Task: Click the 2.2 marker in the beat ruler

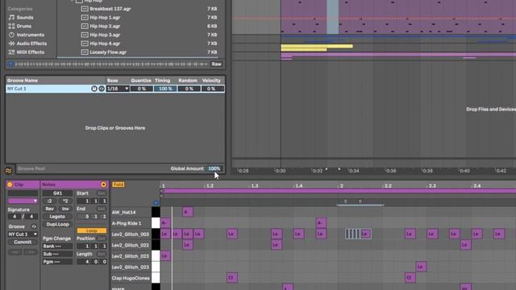Action: (x=388, y=186)
